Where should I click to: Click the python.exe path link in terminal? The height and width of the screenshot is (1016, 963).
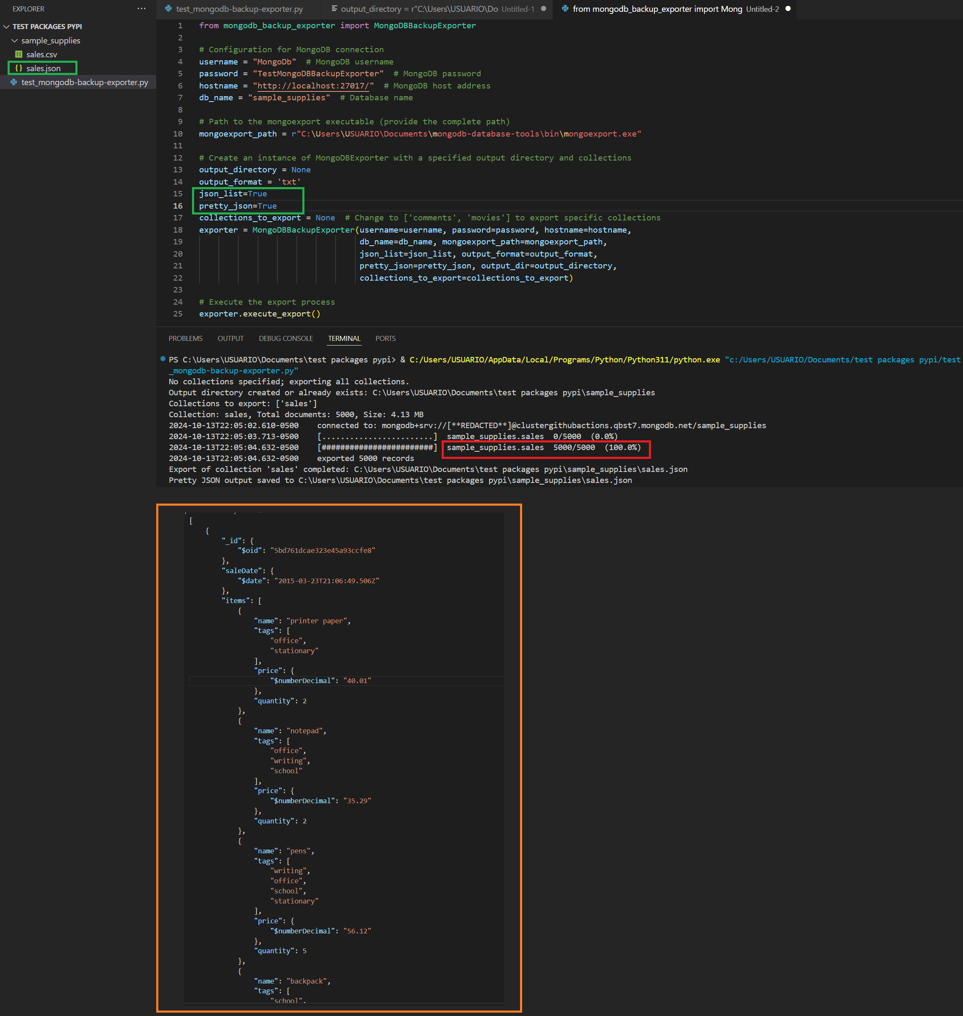(x=564, y=359)
